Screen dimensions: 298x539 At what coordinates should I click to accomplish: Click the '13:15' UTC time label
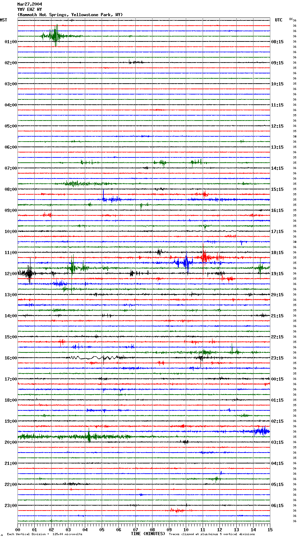click(277, 147)
